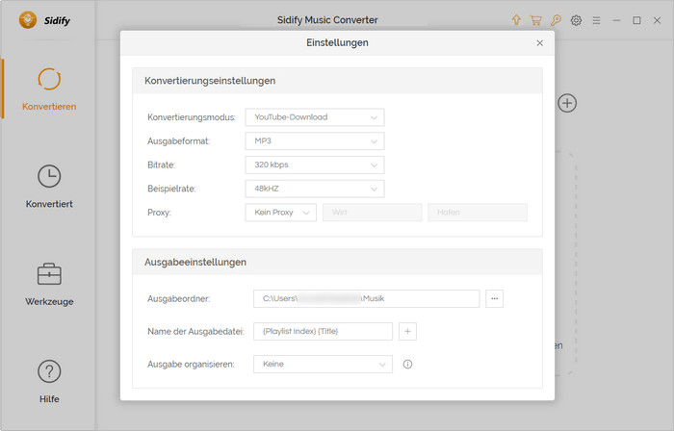Click the Name der Ausgabedatei field
This screenshot has width=674, height=431.
click(x=323, y=331)
